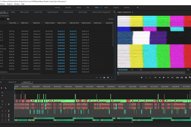Switch to the Color workspace
Viewport: 191px width, 127px height.
coord(88,8)
